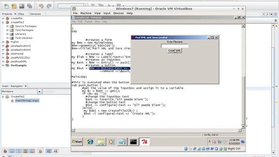The width and height of the screenshot is (279, 157).
Task: Open VirtualBox Devices menu
Action: coord(118,13)
